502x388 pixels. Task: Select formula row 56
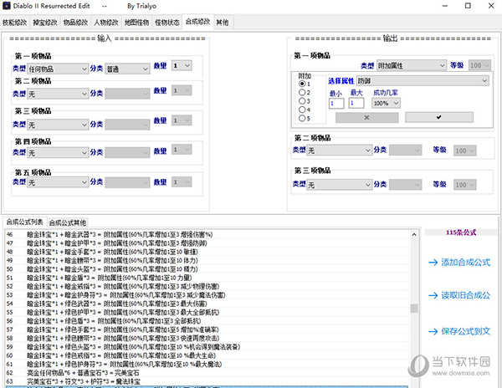pyautogui.click(x=207, y=321)
